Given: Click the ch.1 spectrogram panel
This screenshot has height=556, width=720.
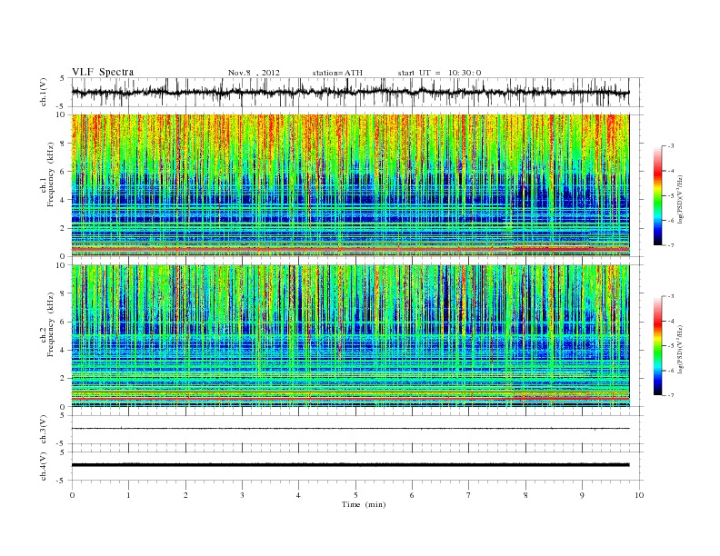Looking at the screenshot, I should pyautogui.click(x=350, y=185).
